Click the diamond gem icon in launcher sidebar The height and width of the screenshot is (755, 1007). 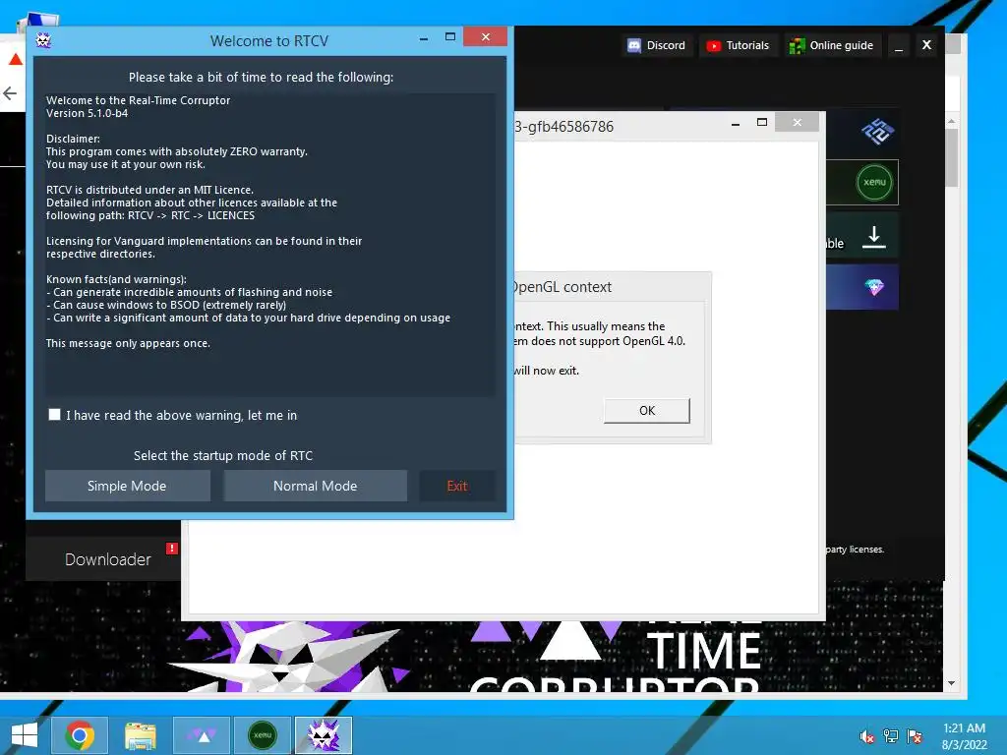point(874,287)
